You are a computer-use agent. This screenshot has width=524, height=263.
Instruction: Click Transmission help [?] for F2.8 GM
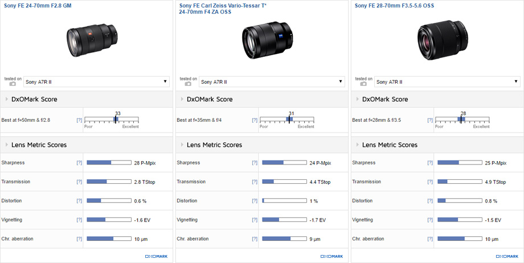79,182
